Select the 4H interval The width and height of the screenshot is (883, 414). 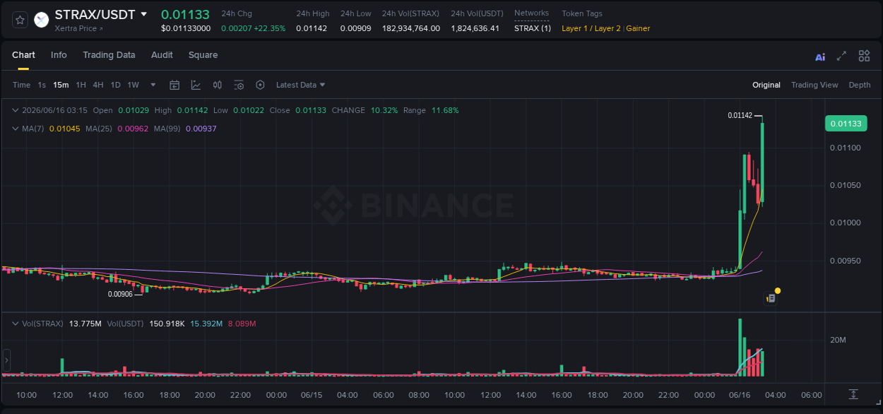pos(97,85)
